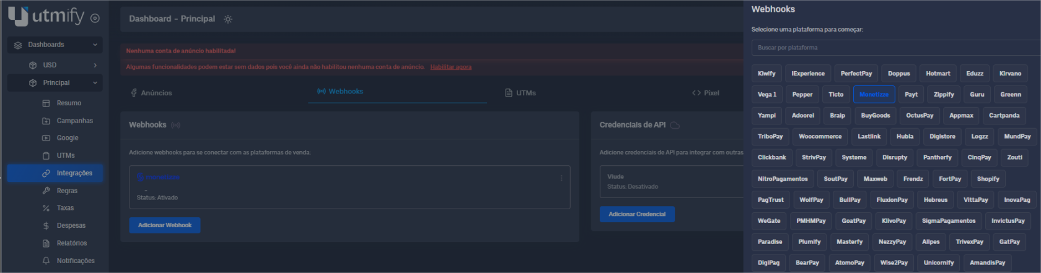1041x273 pixels.
Task: Click the Relatórios document icon
Action: tap(46, 243)
